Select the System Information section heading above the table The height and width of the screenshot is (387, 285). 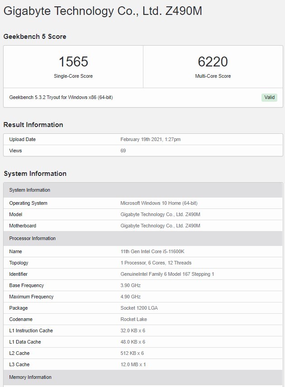tap(35, 174)
